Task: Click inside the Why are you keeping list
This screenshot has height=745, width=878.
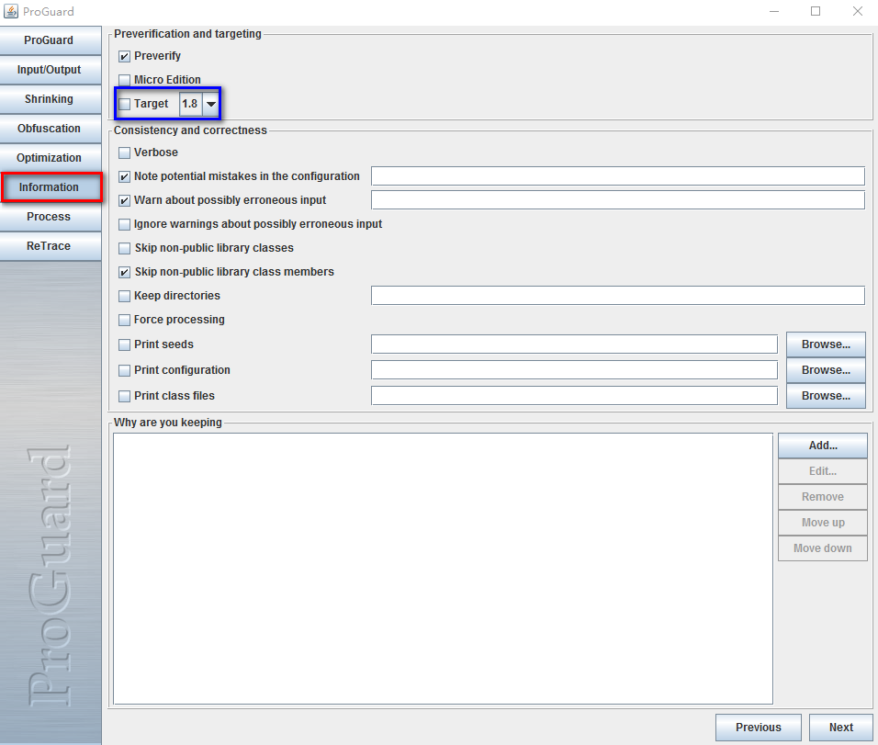Action: pyautogui.click(x=443, y=569)
